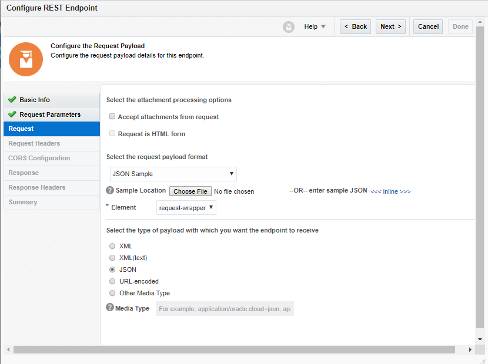The image size is (488, 364).
Task: Select Other Media Type radio button
Action: point(112,293)
